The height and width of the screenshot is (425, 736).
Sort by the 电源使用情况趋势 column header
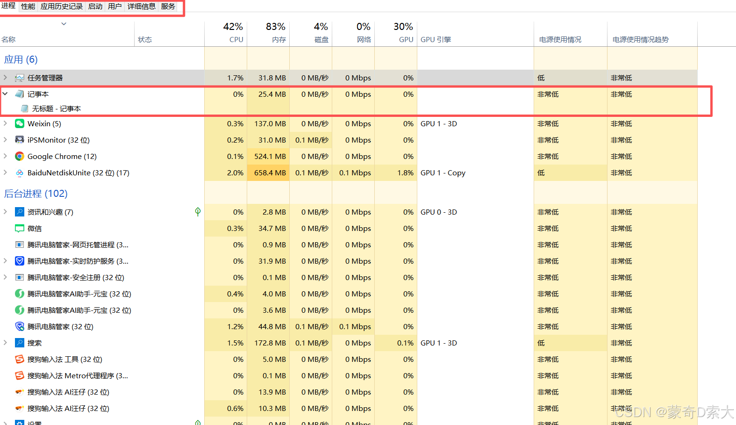click(x=652, y=34)
